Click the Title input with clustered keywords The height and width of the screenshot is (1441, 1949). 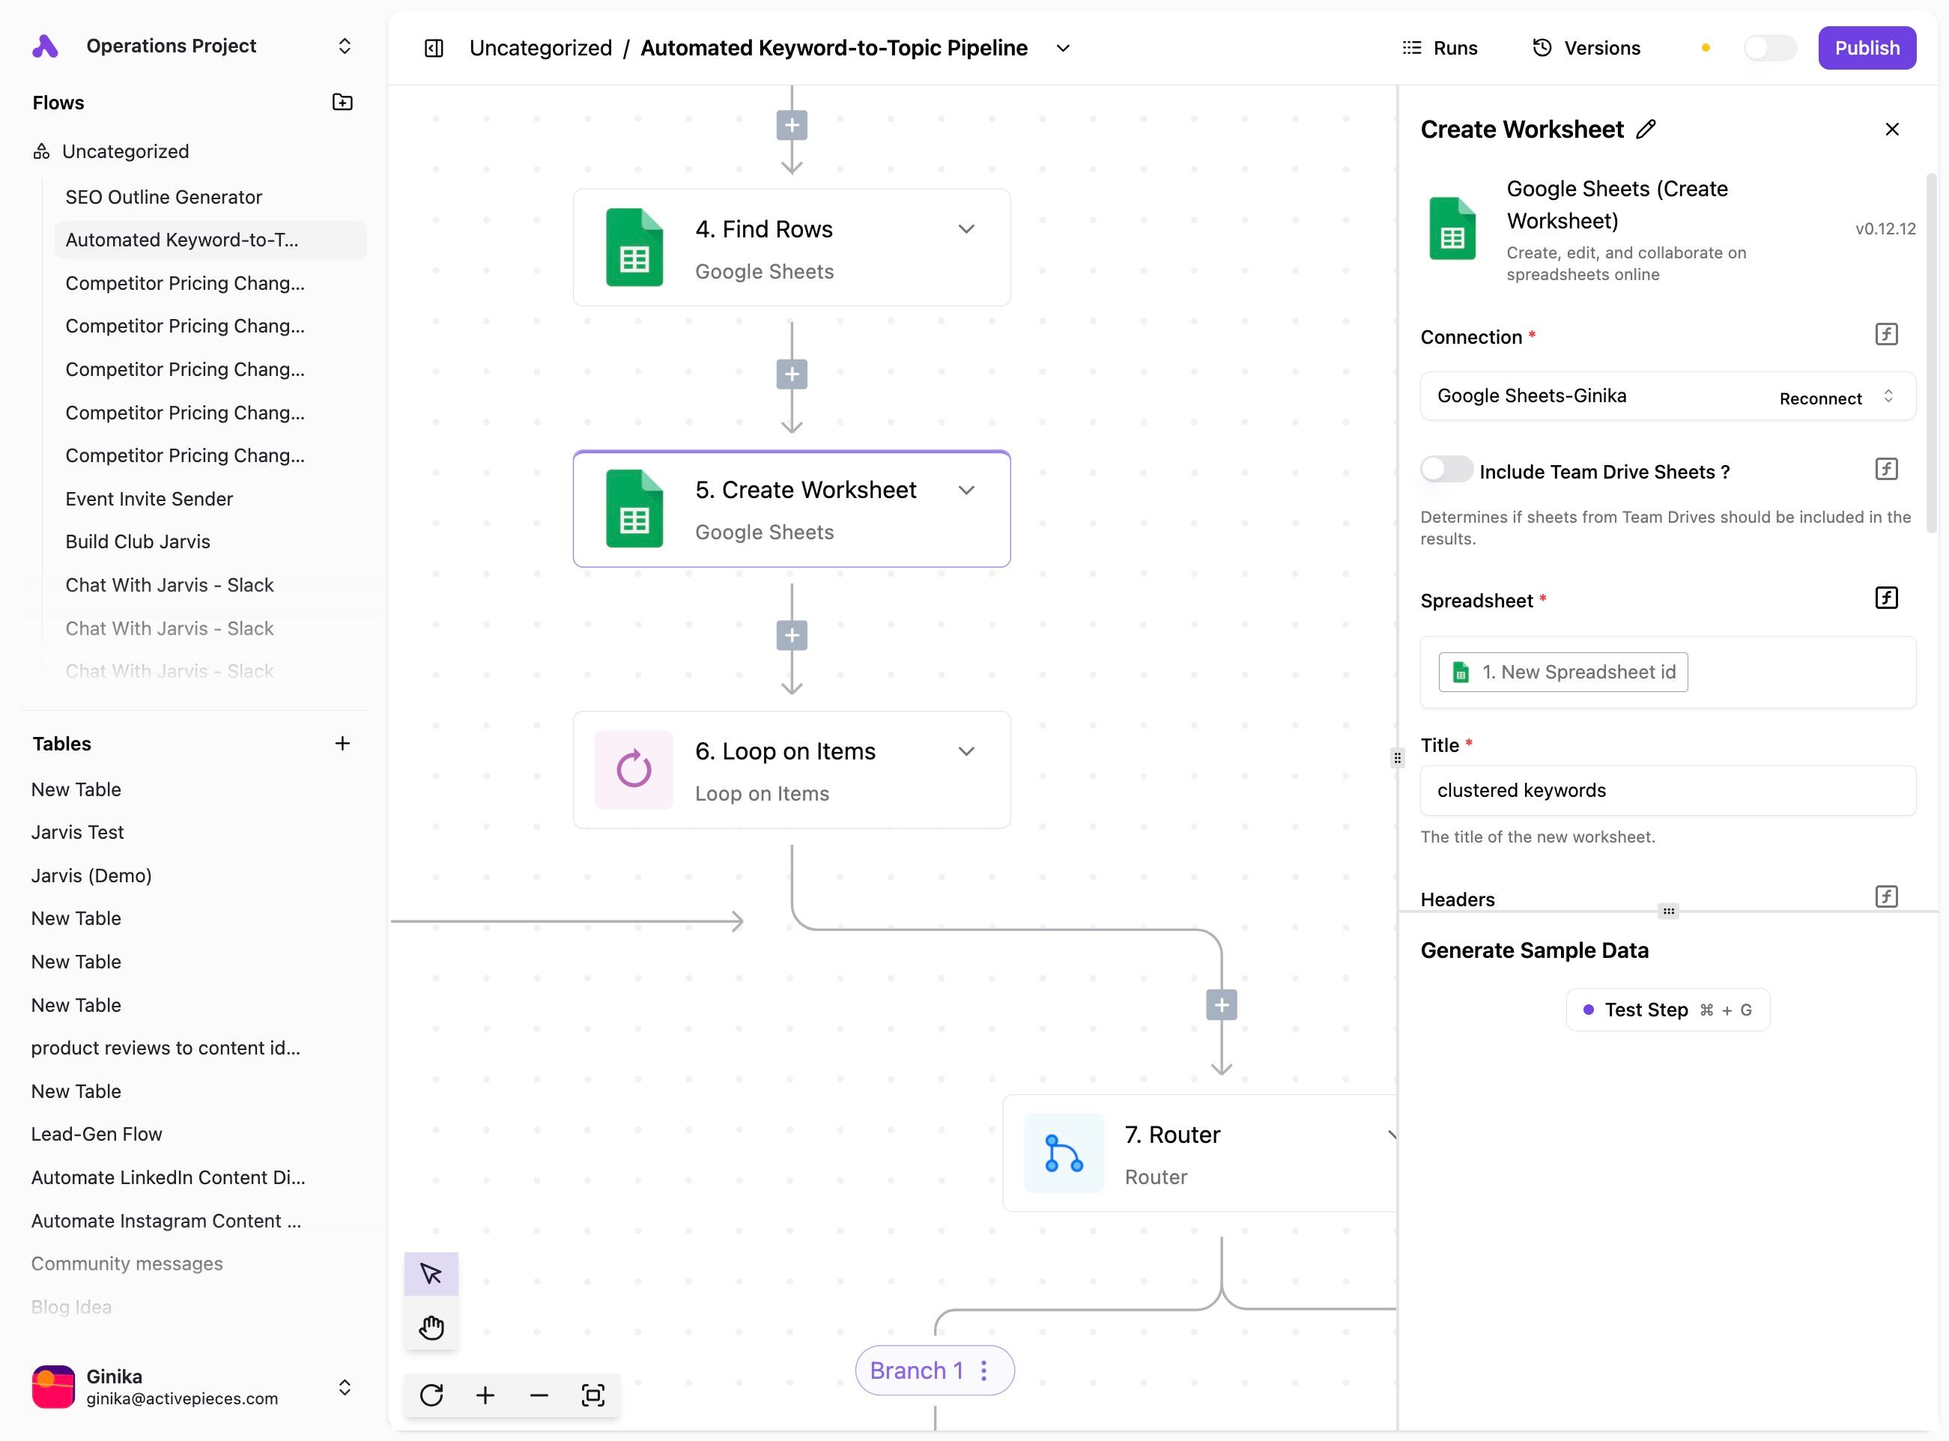(x=1667, y=790)
